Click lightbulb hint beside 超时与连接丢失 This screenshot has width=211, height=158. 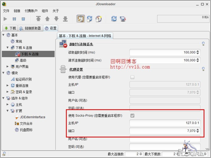(203, 43)
